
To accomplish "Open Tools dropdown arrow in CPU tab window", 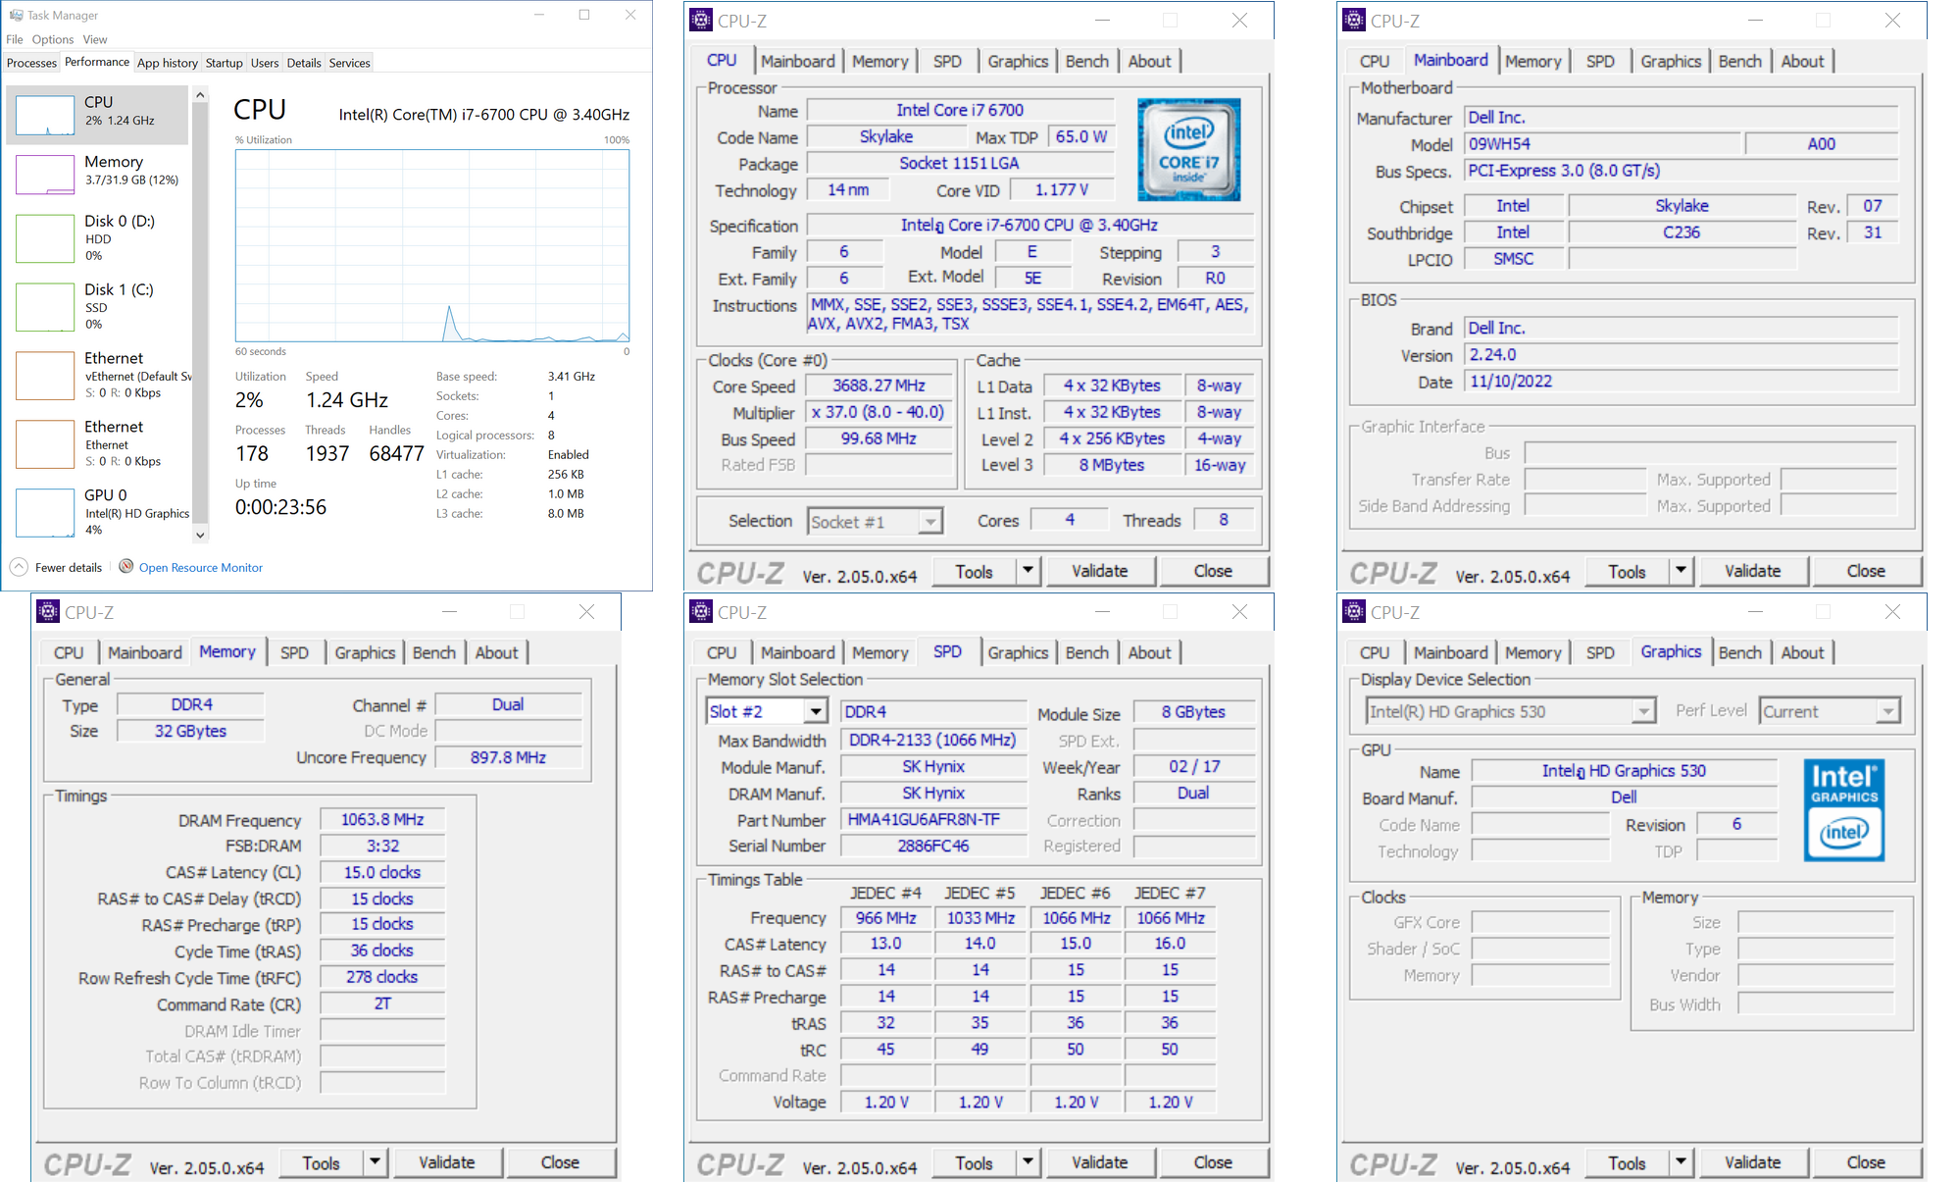I will tap(1028, 571).
